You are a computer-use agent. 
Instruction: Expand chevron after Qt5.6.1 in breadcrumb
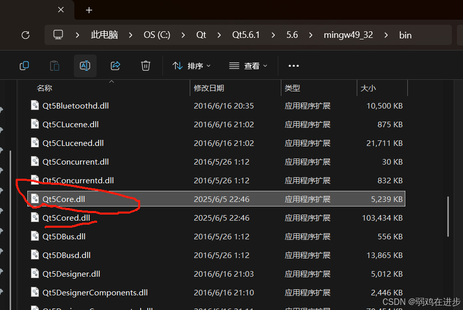coord(273,35)
